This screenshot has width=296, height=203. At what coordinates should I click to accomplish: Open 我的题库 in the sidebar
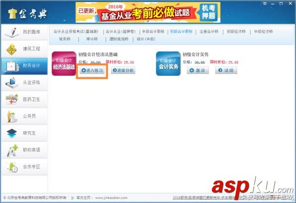pos(24,32)
